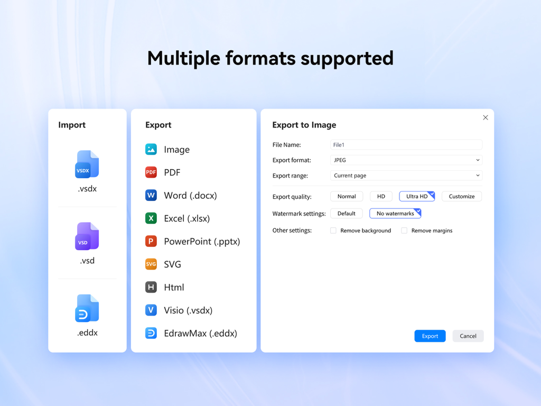Enable the Remove background checkbox

click(333, 230)
